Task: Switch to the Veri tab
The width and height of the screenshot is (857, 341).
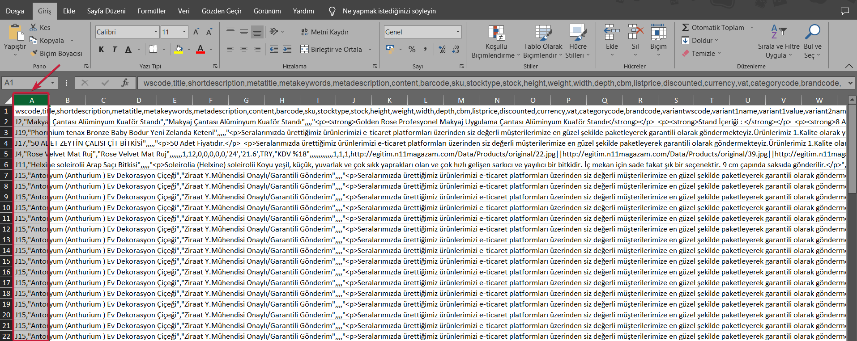Action: pyautogui.click(x=183, y=11)
